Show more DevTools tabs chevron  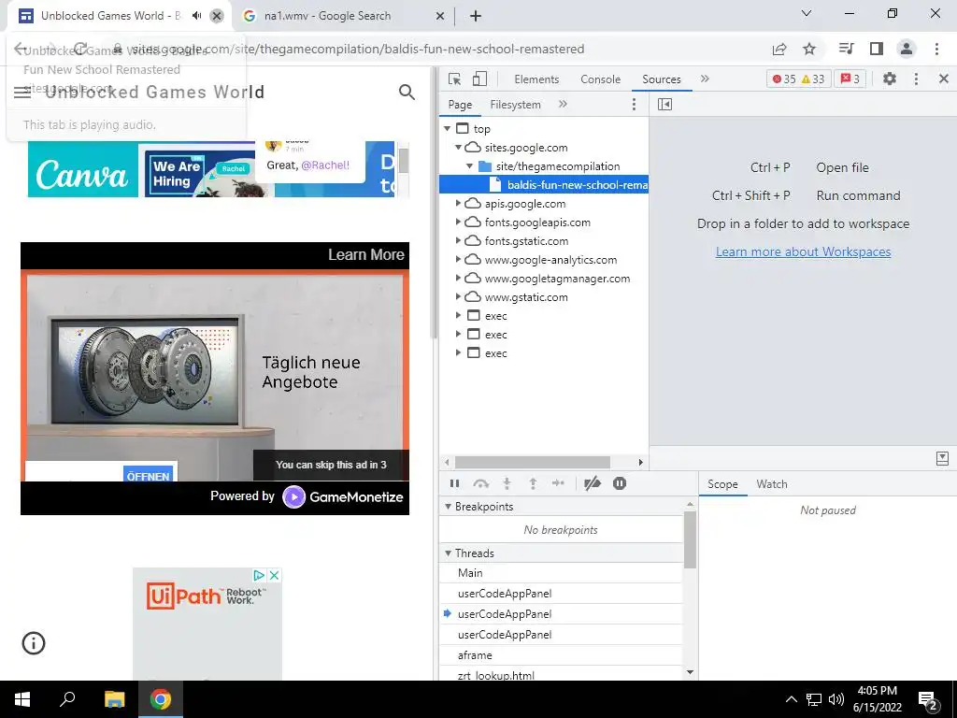[x=705, y=79]
